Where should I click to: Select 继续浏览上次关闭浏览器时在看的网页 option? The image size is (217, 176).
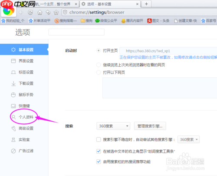99,65
